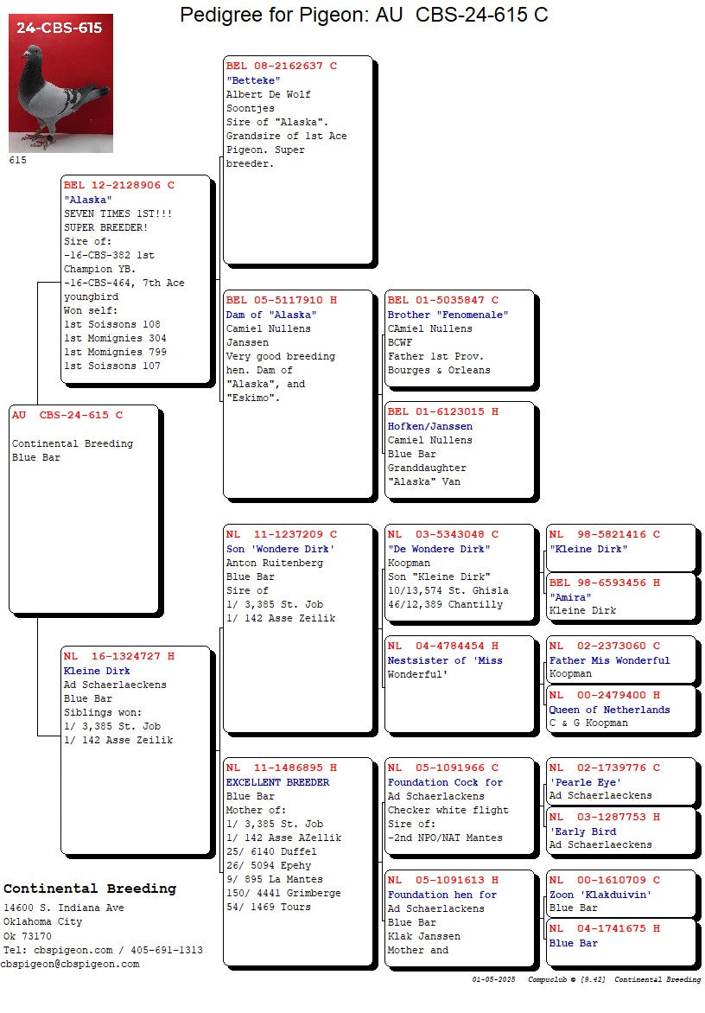Select Father Mis Wonderful entry
705x1013 pixels.
coord(609,660)
